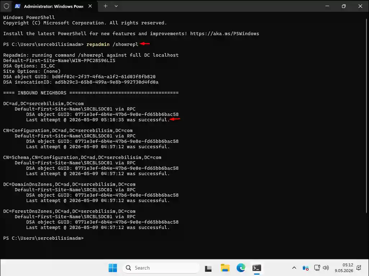Screen dimensions: 369x276
Task: Click the shield icon in title bar
Action: (x=6, y=6)
